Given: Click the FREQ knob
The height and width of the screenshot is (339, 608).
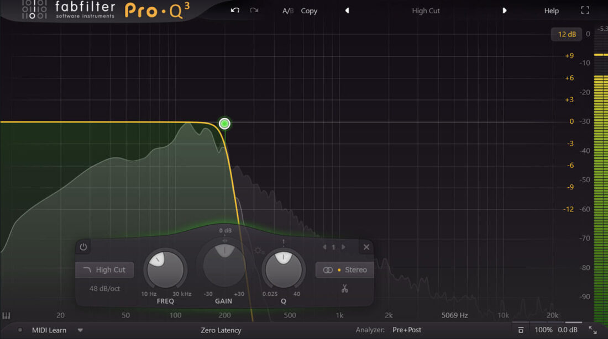Looking at the screenshot, I should point(166,269).
